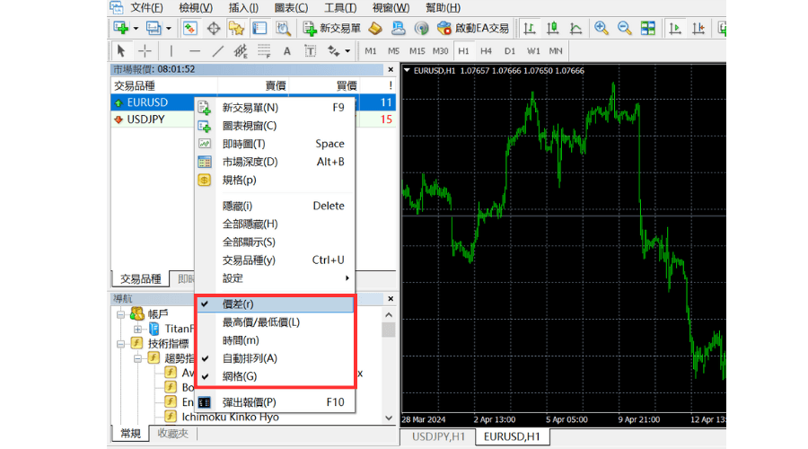808x449 pixels.
Task: Select the H4 timeframe
Action: pyautogui.click(x=486, y=51)
